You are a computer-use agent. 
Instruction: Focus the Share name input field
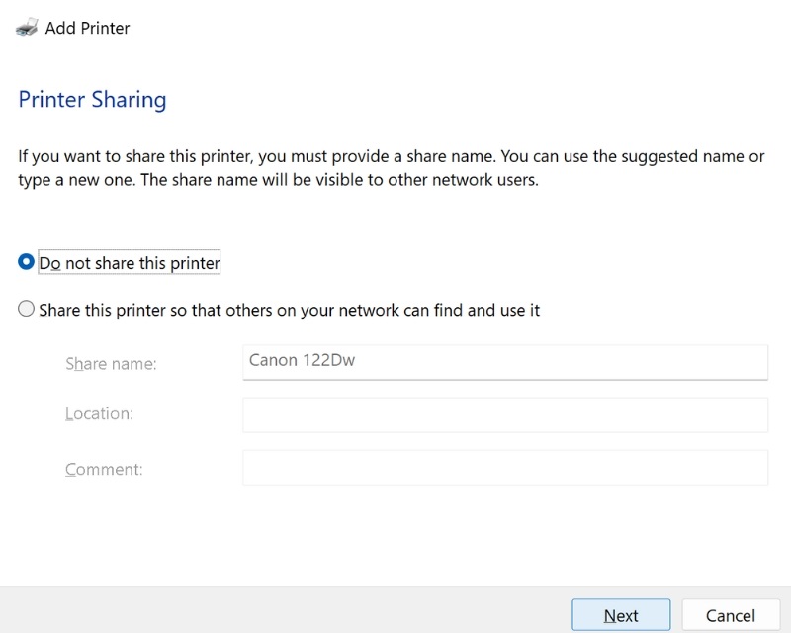pos(504,361)
